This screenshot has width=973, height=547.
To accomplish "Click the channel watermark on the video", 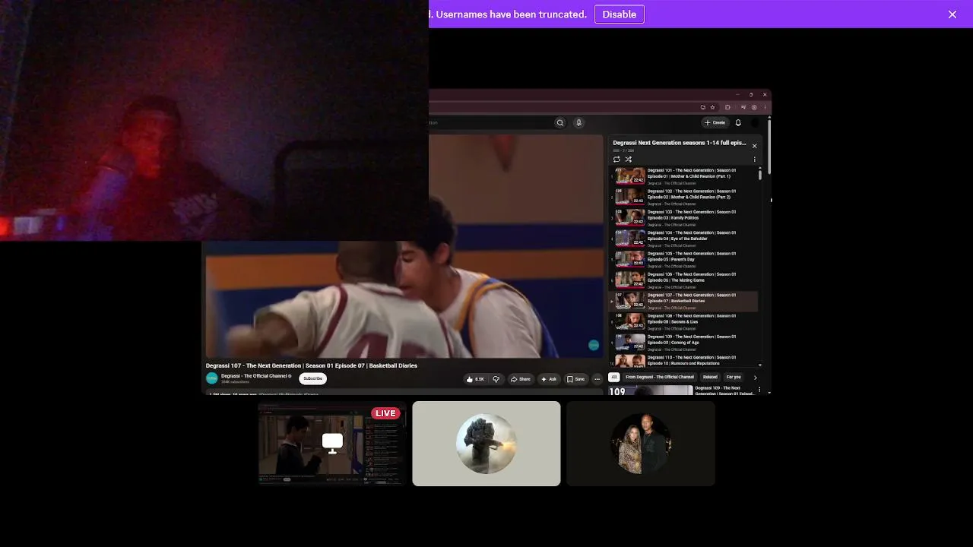I will (594, 345).
